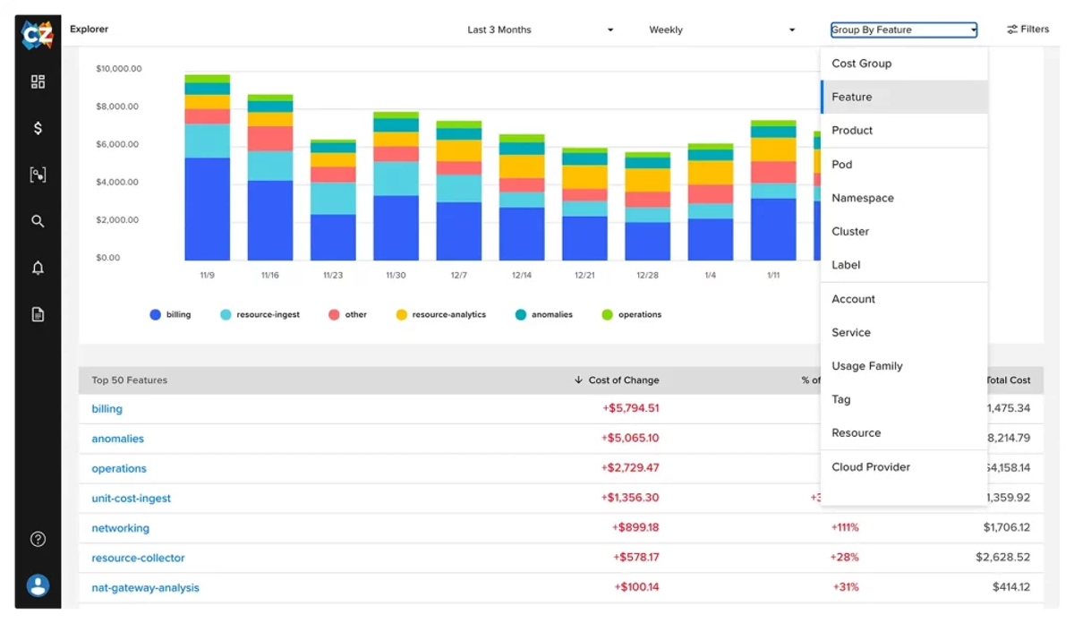This screenshot has height=623, width=1074.
Task: Click the user profile avatar icon
Action: pyautogui.click(x=38, y=585)
